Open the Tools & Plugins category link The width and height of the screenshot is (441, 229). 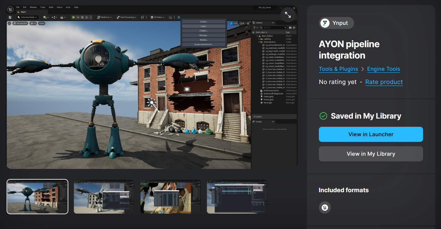338,69
